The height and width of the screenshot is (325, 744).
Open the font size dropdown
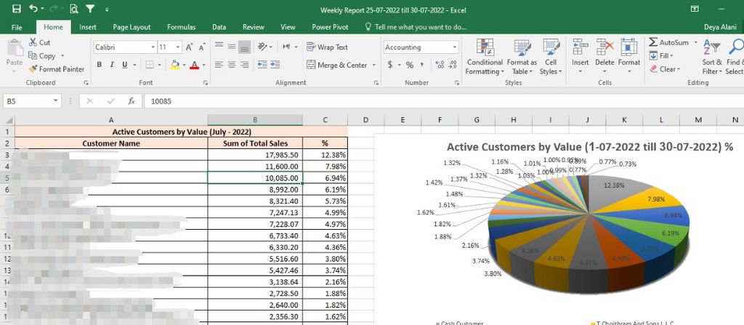pyautogui.click(x=179, y=47)
